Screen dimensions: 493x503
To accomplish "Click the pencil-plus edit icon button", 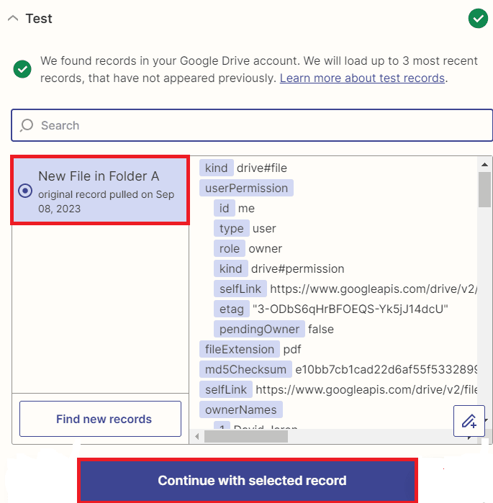I will click(x=469, y=421).
